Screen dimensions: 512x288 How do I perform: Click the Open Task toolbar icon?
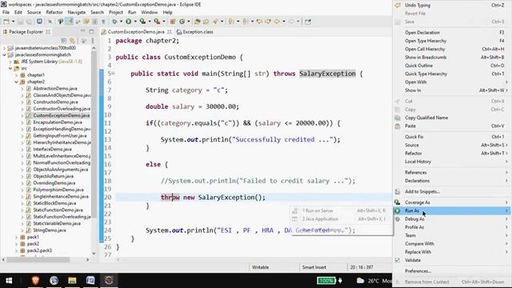point(206,22)
